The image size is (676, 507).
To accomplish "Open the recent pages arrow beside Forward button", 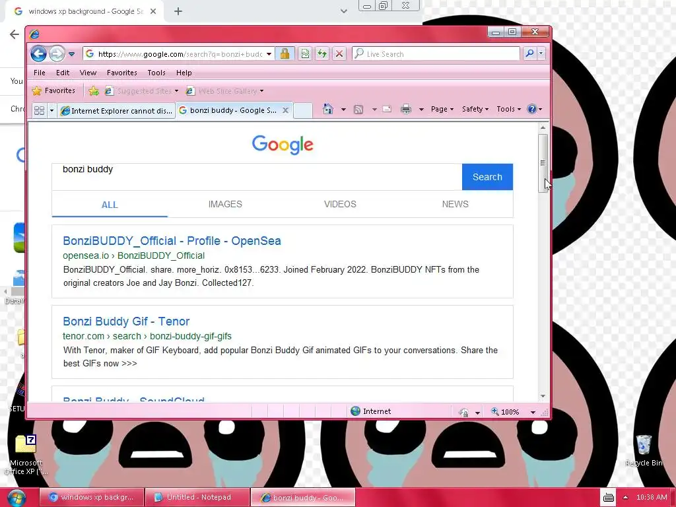I will pyautogui.click(x=71, y=54).
